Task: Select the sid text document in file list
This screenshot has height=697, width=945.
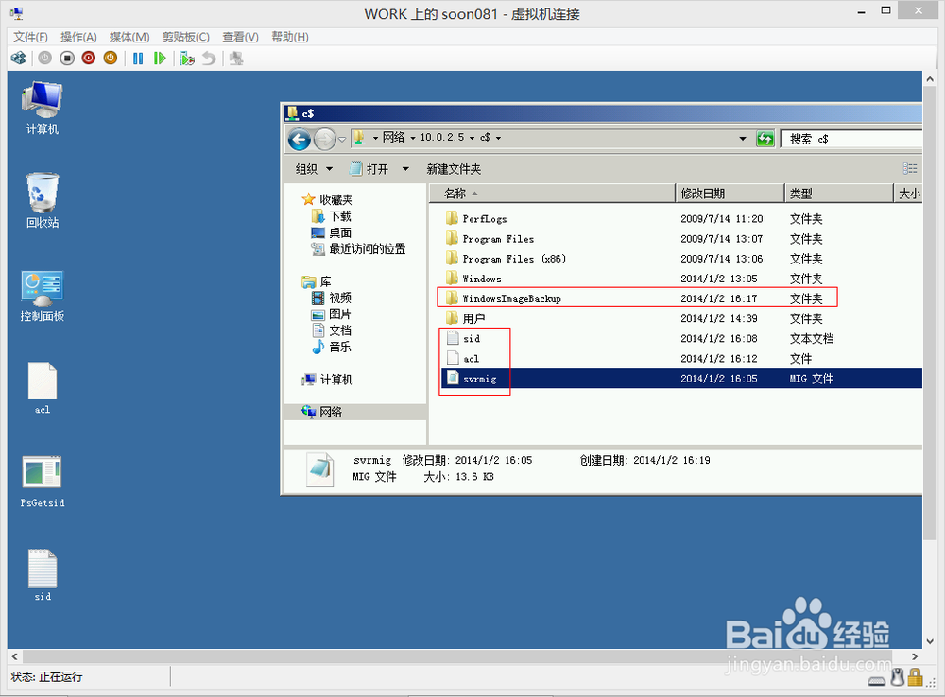Action: [x=463, y=338]
